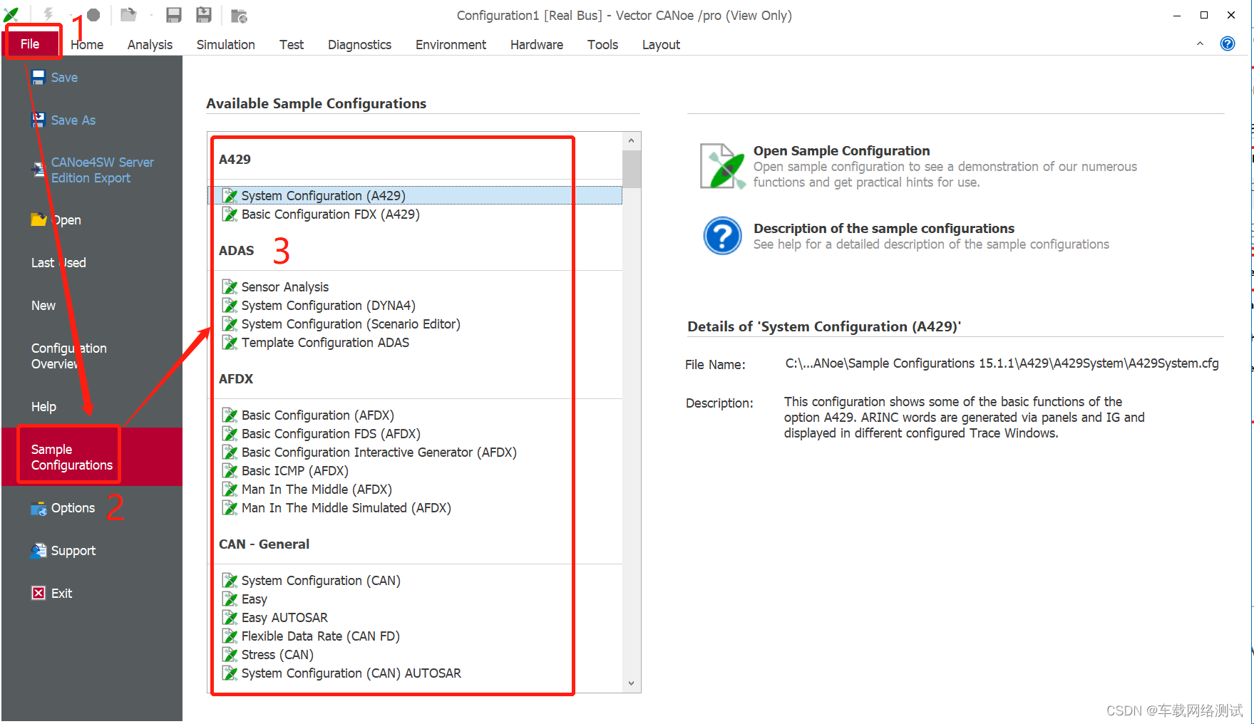Screen dimensions: 1254x724
Task: Click the Save As floppy-with-arrow icon
Action: [x=204, y=15]
